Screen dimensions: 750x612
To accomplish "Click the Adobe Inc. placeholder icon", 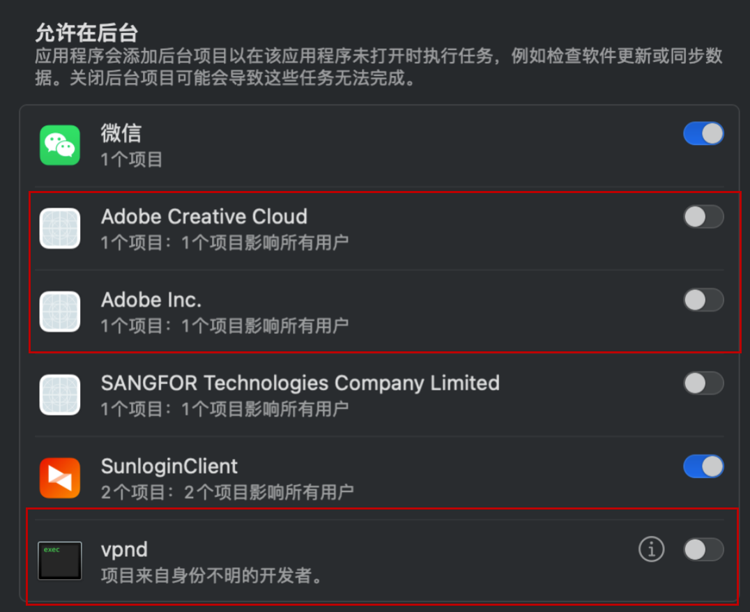I will pyautogui.click(x=60, y=311).
